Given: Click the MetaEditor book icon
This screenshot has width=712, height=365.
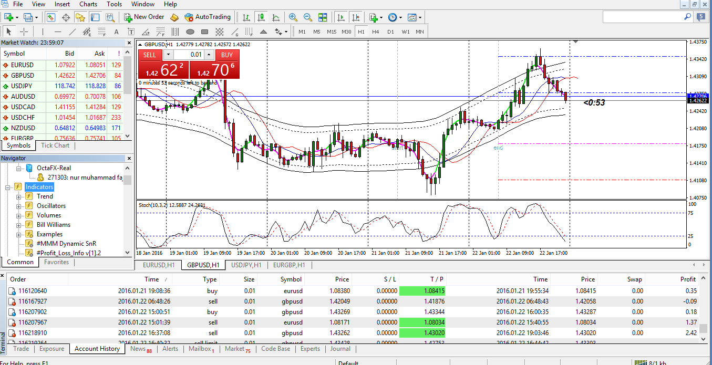Looking at the screenshot, I should click(174, 17).
